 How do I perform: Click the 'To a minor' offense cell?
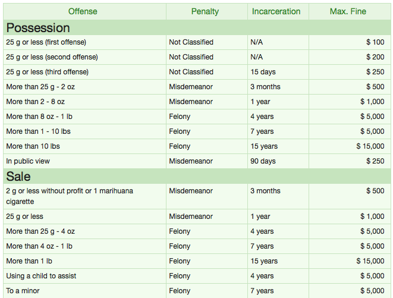pos(24,291)
